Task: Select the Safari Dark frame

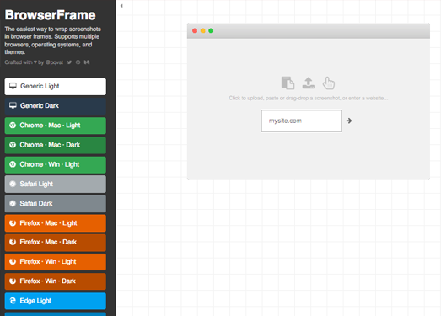Action: [x=56, y=204]
